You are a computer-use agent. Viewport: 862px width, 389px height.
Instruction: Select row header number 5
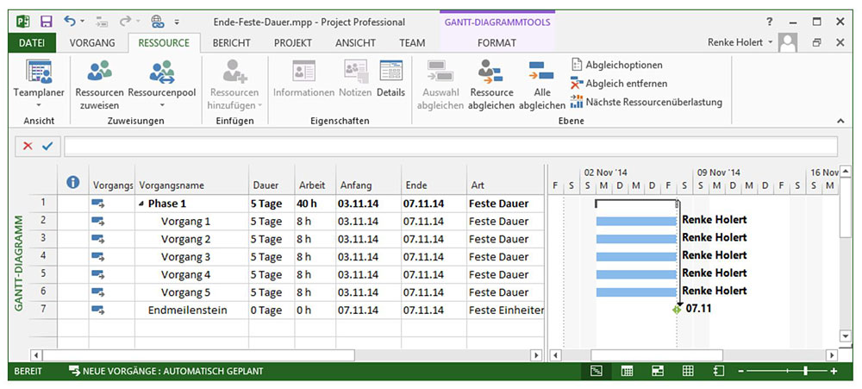click(x=43, y=273)
